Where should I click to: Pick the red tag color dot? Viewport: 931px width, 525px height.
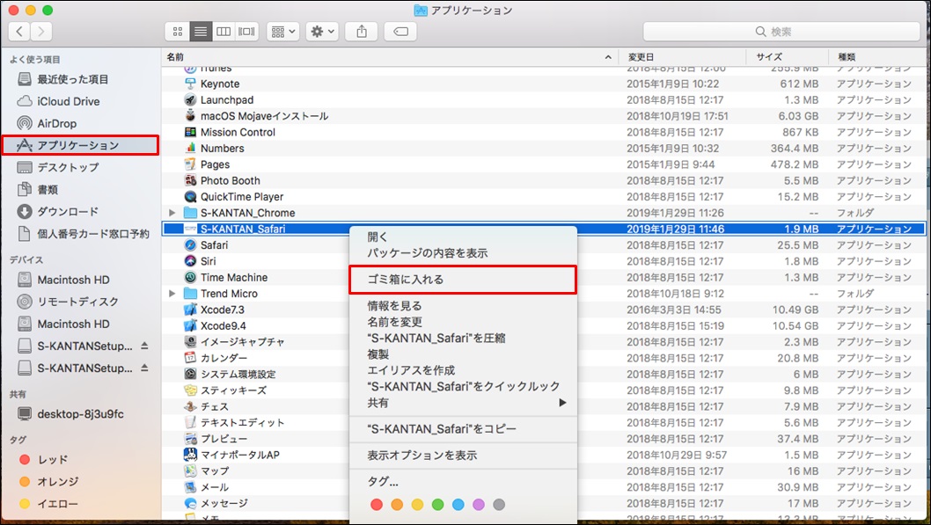tap(377, 505)
